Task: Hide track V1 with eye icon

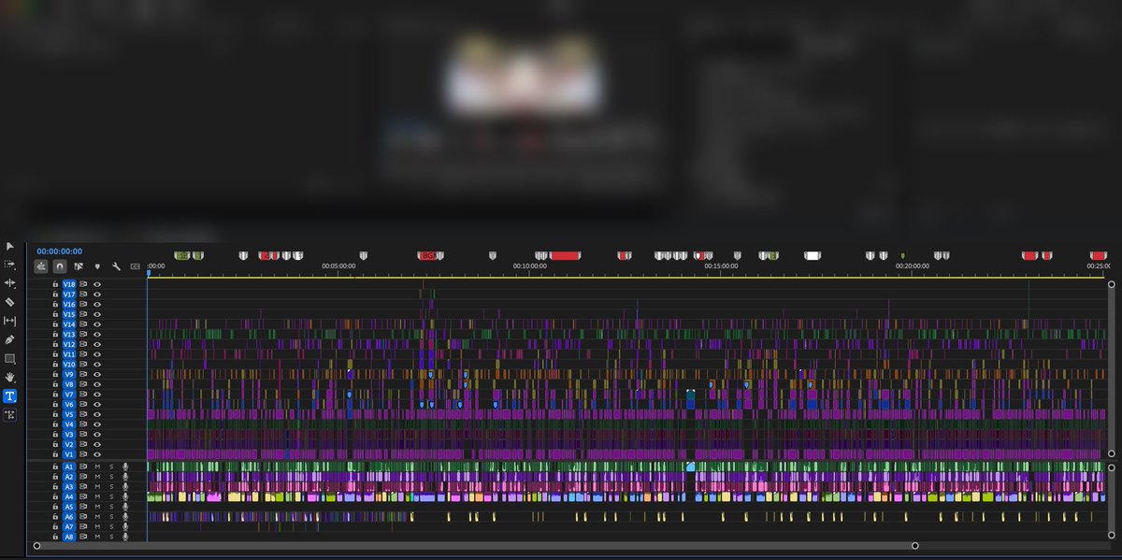Action: (x=97, y=454)
